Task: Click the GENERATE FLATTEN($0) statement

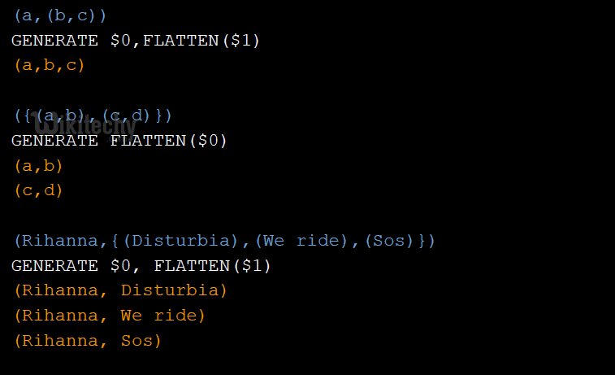Action: point(119,141)
